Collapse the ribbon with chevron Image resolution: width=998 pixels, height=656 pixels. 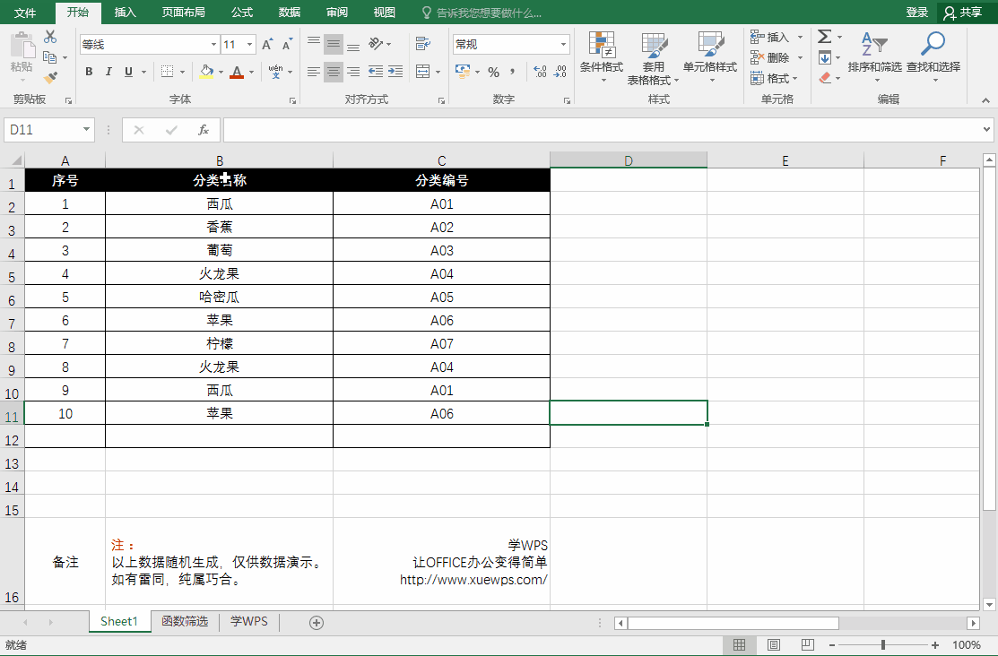pyautogui.click(x=986, y=99)
